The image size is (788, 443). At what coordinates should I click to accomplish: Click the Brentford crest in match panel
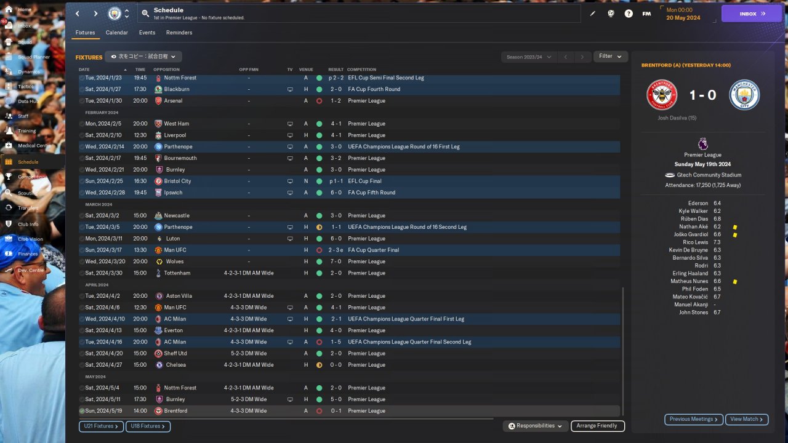pos(662,95)
